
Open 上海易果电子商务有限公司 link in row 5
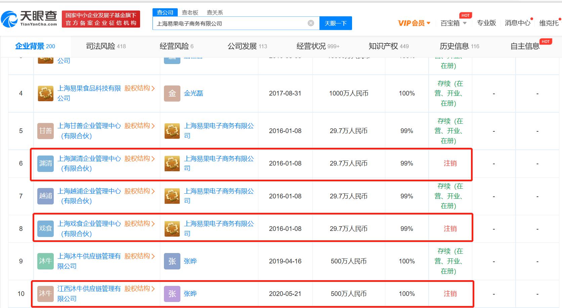219,131
